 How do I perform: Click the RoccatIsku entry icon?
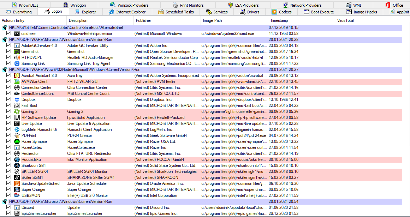pyautogui.click(x=17, y=159)
